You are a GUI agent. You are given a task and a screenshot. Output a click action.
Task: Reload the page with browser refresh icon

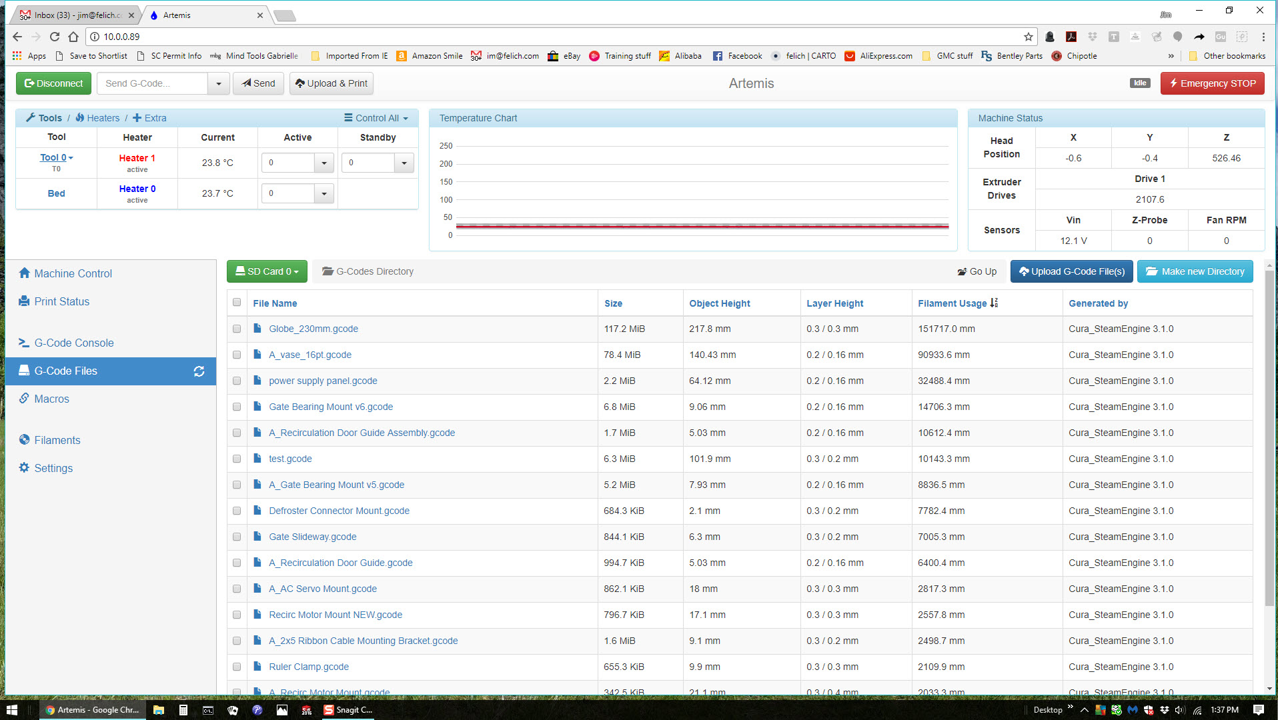55,37
